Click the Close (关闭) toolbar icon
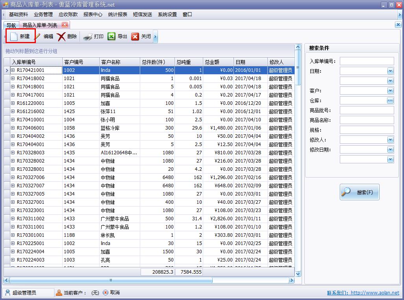 pyautogui.click(x=135, y=37)
